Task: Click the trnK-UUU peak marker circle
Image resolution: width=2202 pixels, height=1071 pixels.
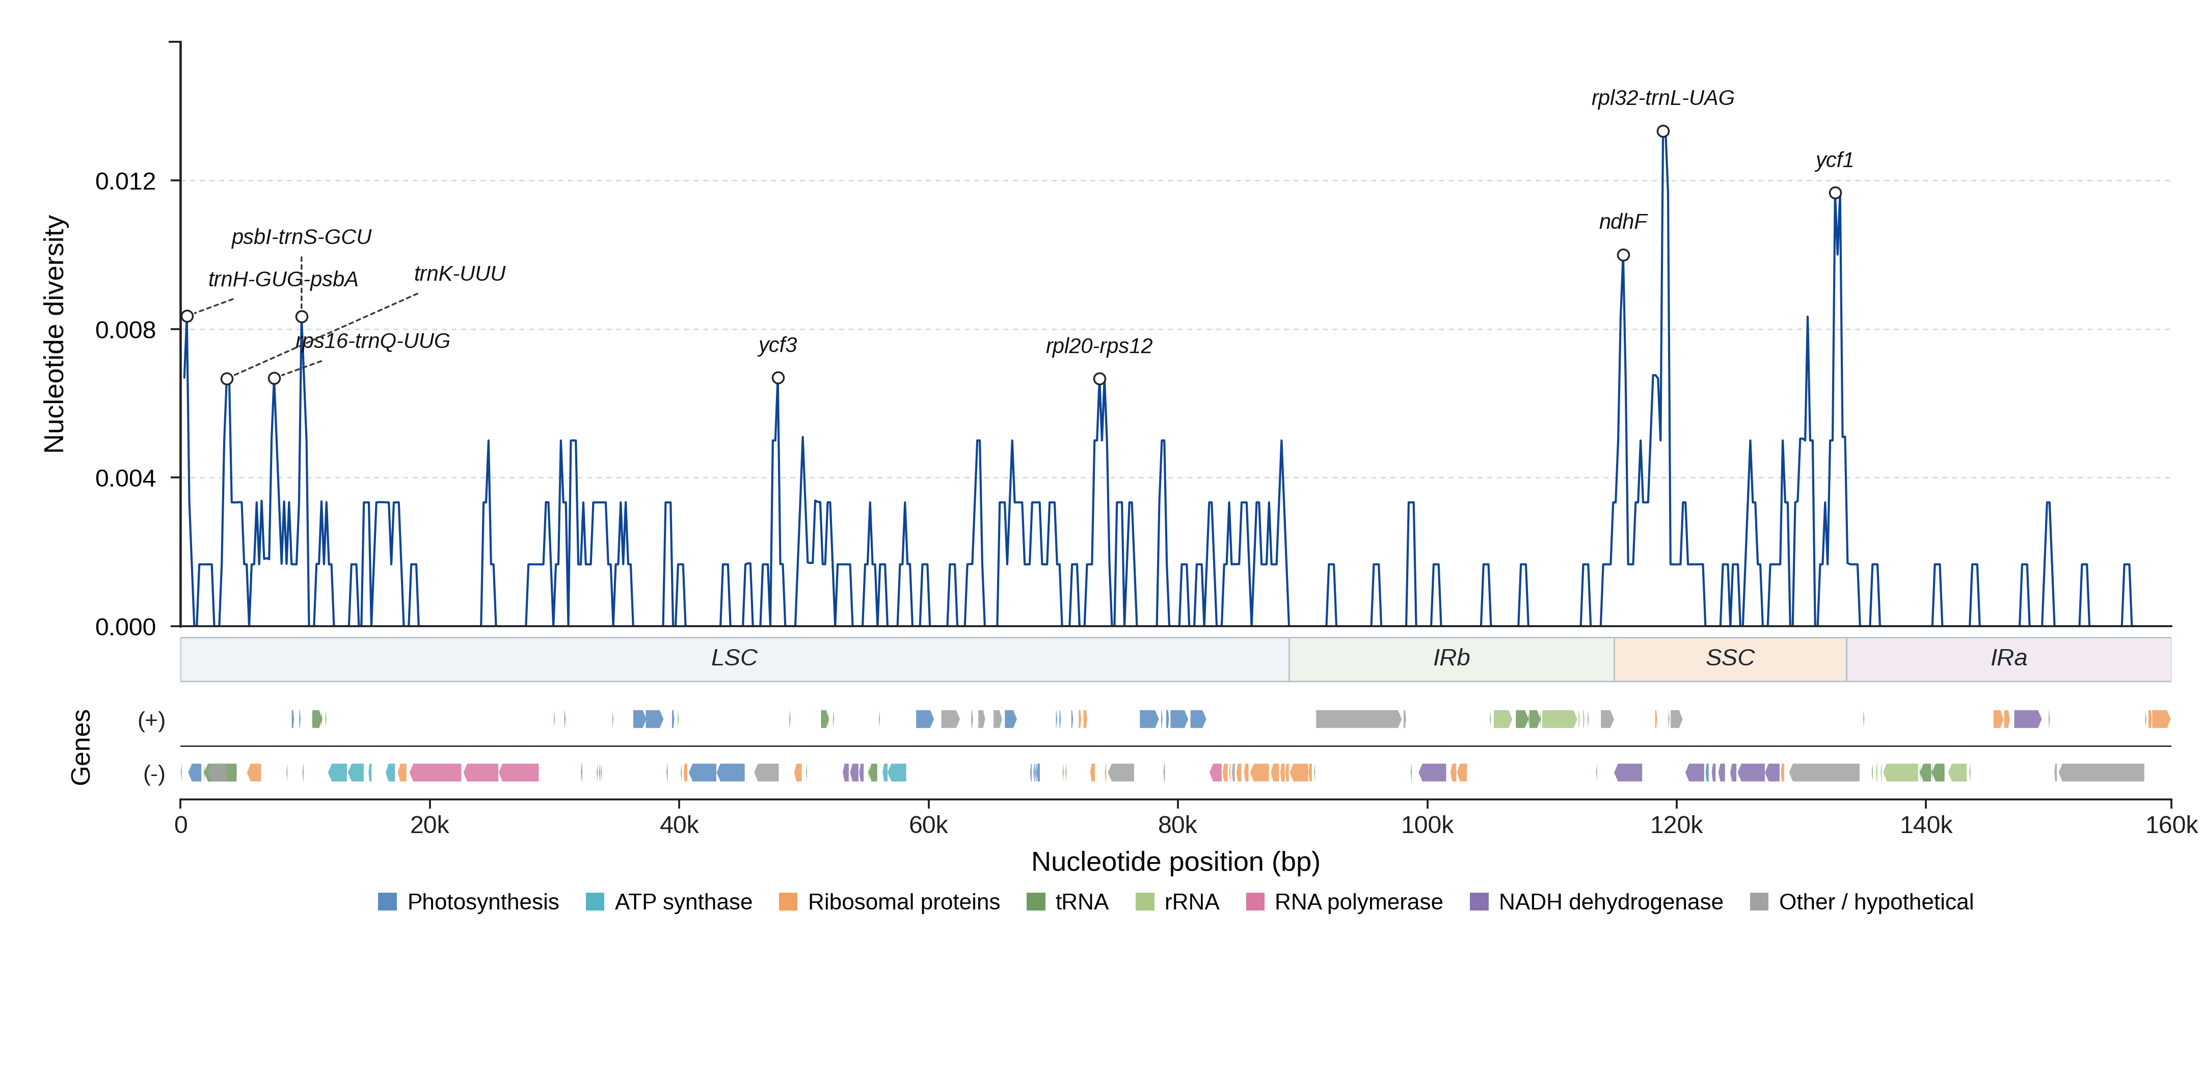Action: [x=227, y=379]
